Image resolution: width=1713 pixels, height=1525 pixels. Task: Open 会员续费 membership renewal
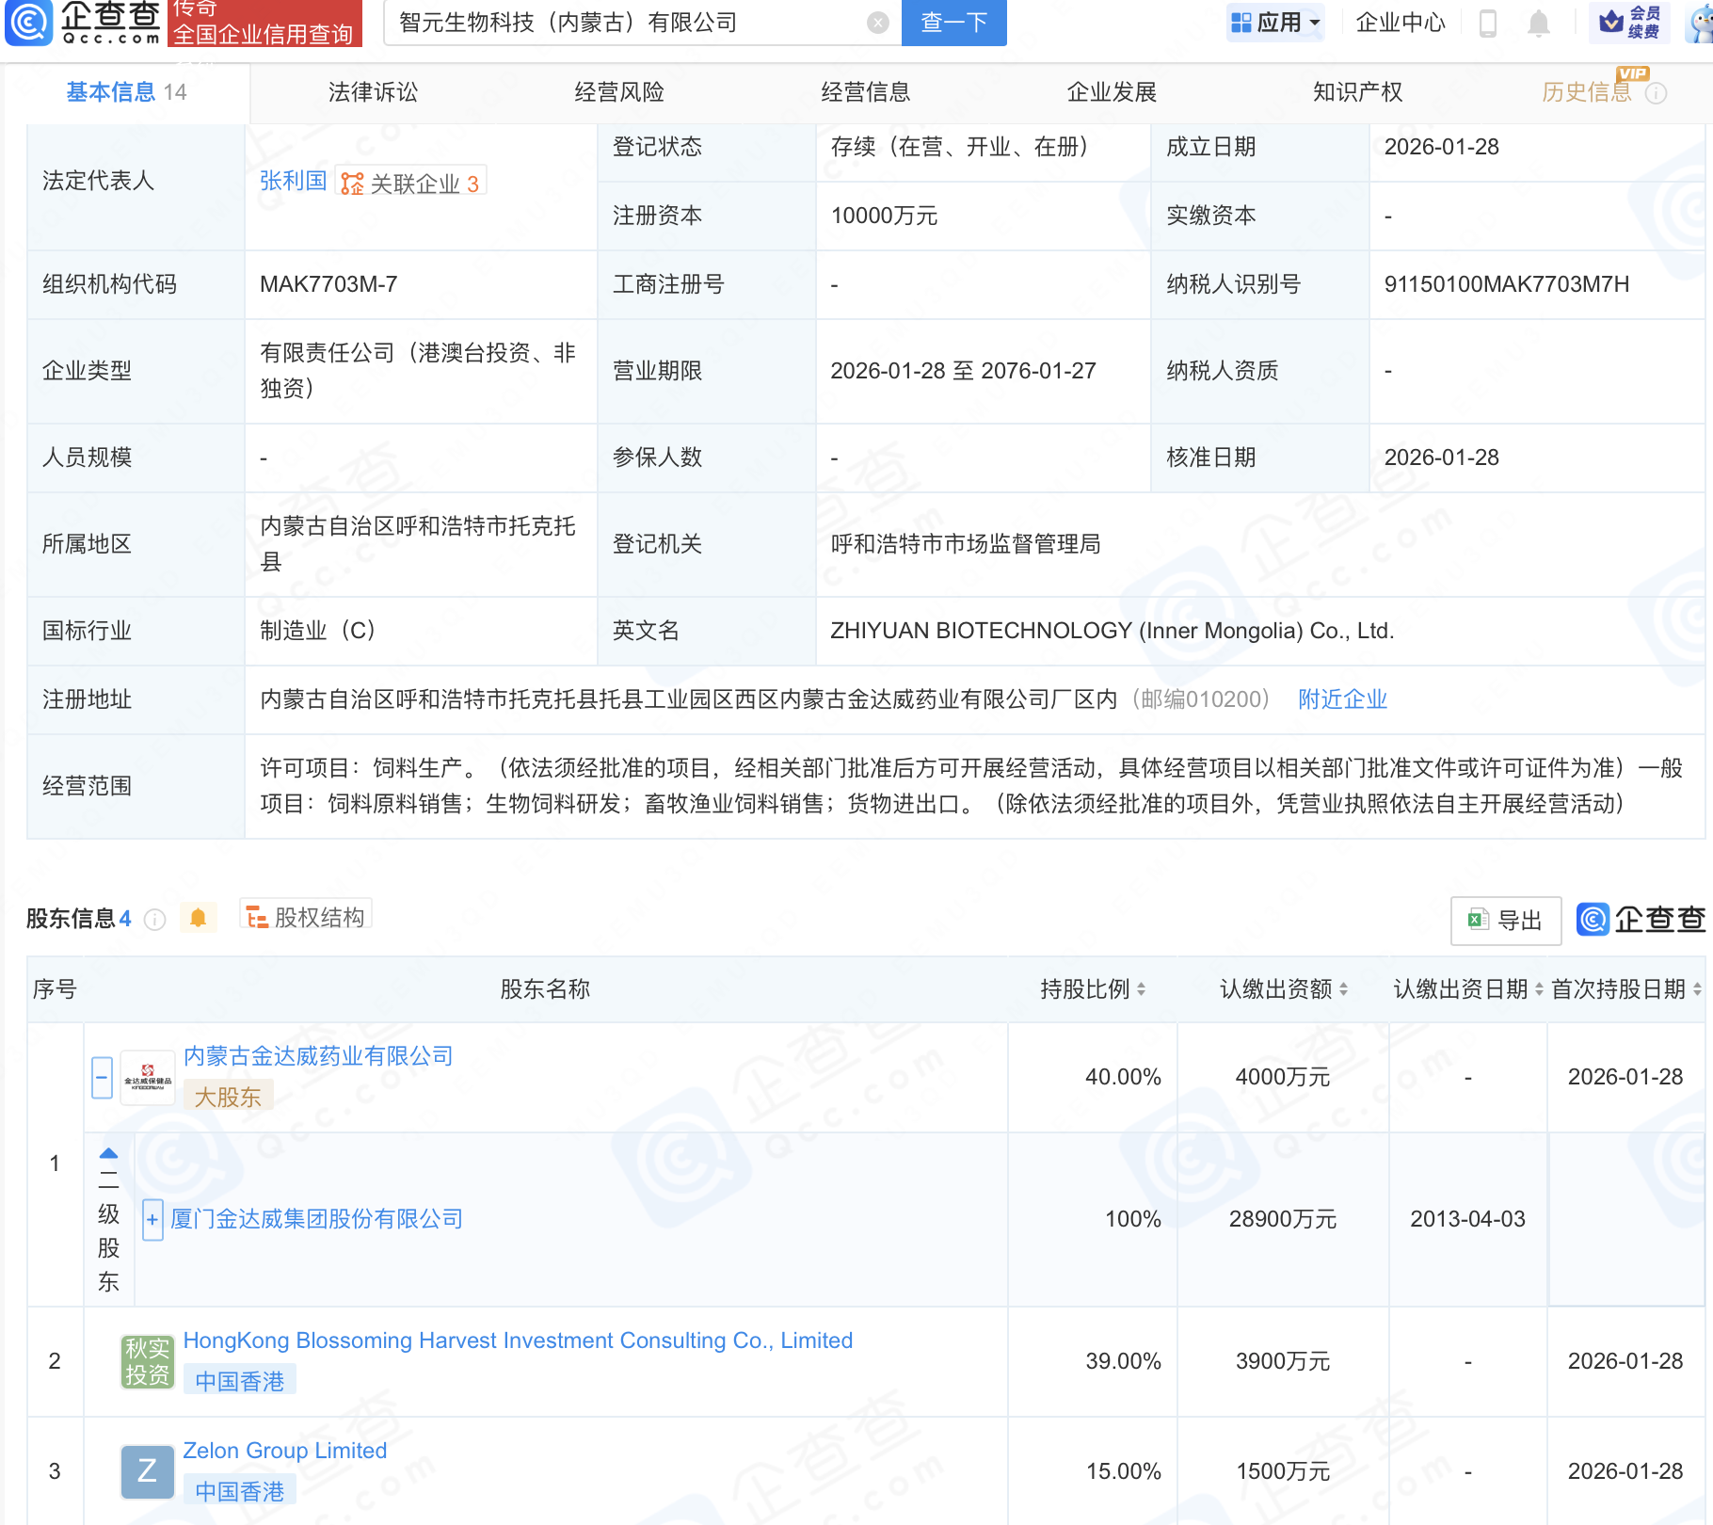1627,21
